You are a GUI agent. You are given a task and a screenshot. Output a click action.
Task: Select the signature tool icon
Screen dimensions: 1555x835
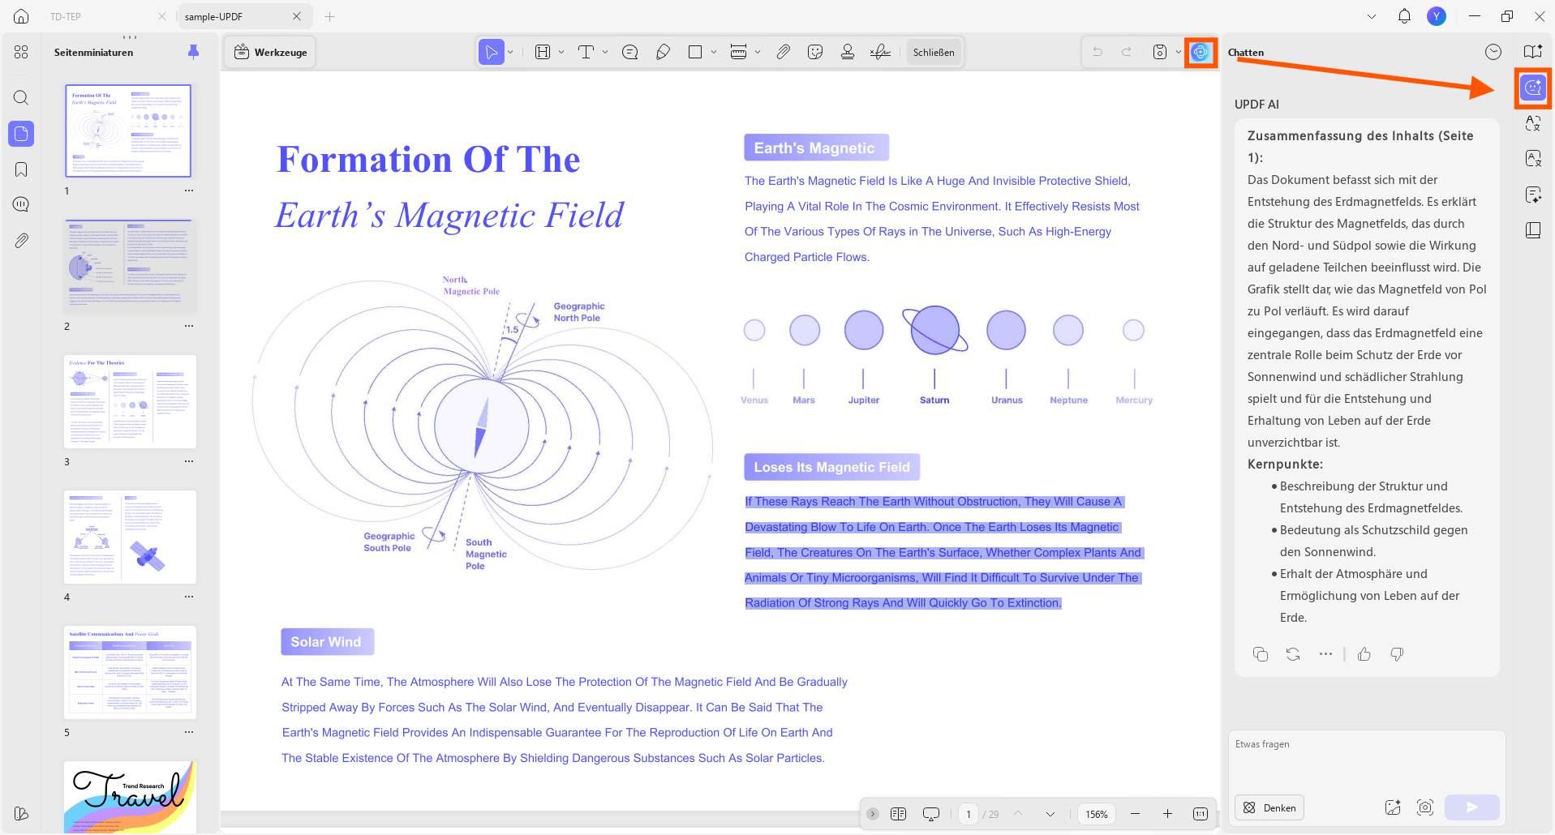point(880,52)
